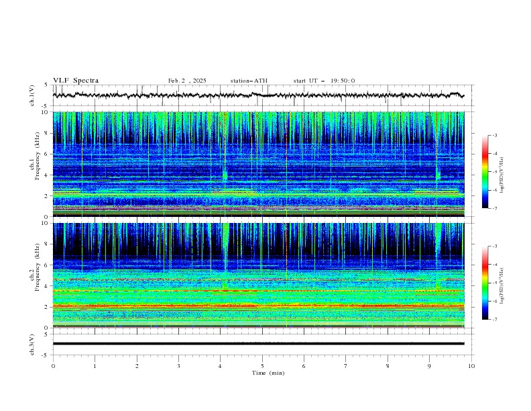Click the upper ch.1 color scale bar
The image size is (531, 411).
pos(485,172)
